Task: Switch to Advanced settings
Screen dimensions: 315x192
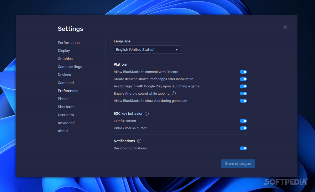Action: [x=66, y=123]
